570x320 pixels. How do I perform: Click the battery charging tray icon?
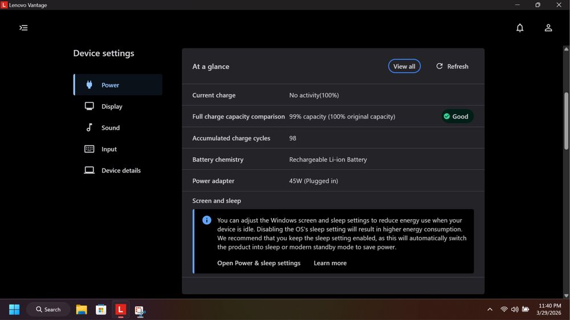pyautogui.click(x=526, y=310)
